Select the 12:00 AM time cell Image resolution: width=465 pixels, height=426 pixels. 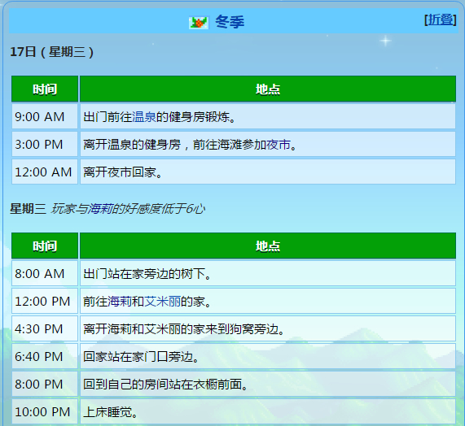[x=45, y=172]
